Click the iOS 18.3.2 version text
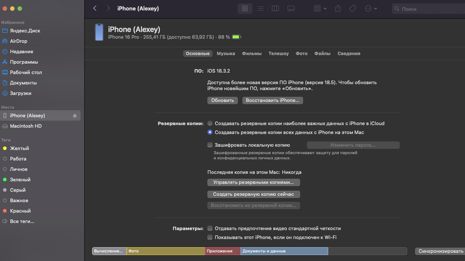465x261 pixels. coord(219,71)
